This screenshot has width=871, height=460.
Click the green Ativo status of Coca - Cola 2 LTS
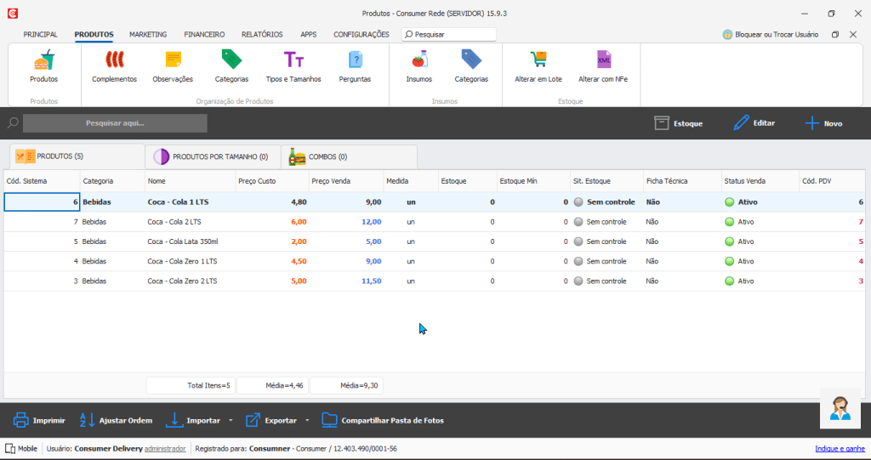click(729, 222)
